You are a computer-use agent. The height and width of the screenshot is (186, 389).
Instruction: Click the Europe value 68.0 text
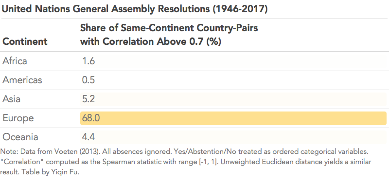point(91,118)
